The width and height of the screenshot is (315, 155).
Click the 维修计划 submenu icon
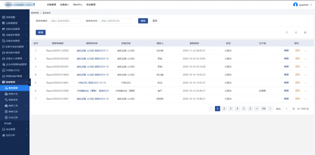(6, 94)
